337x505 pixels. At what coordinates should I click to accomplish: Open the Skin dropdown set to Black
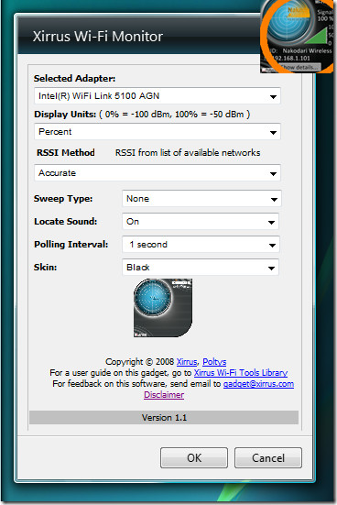click(x=201, y=268)
